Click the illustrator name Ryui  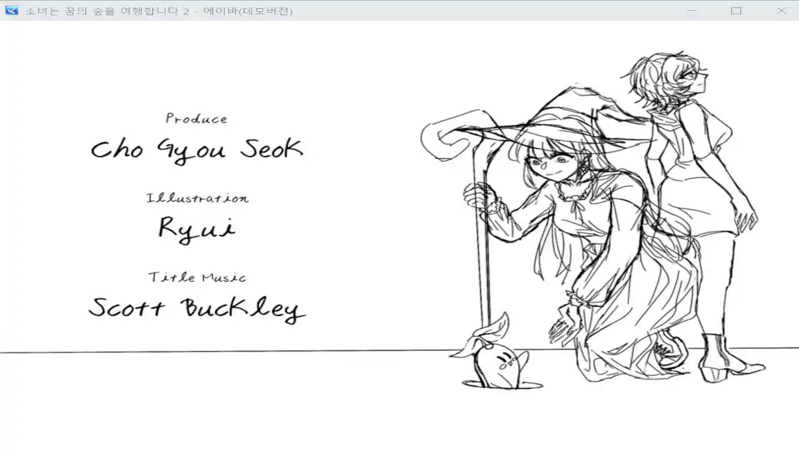click(x=197, y=228)
